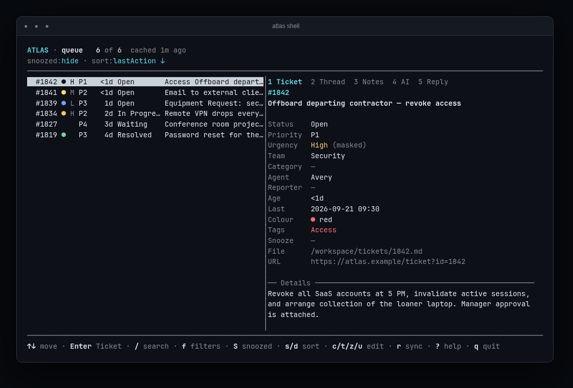Toggle the snoozed:hide filter
The height and width of the screenshot is (388, 573).
pyautogui.click(x=53, y=61)
